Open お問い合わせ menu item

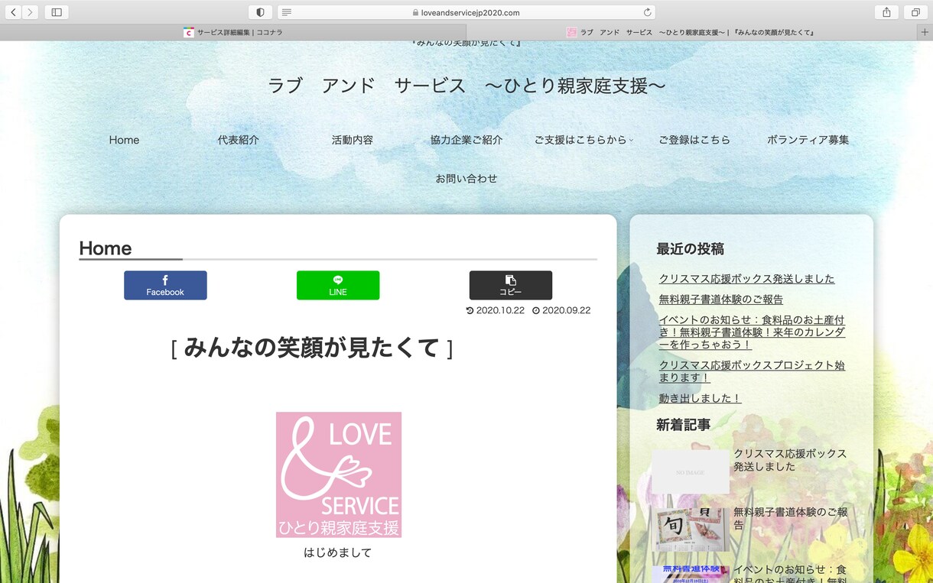click(466, 178)
